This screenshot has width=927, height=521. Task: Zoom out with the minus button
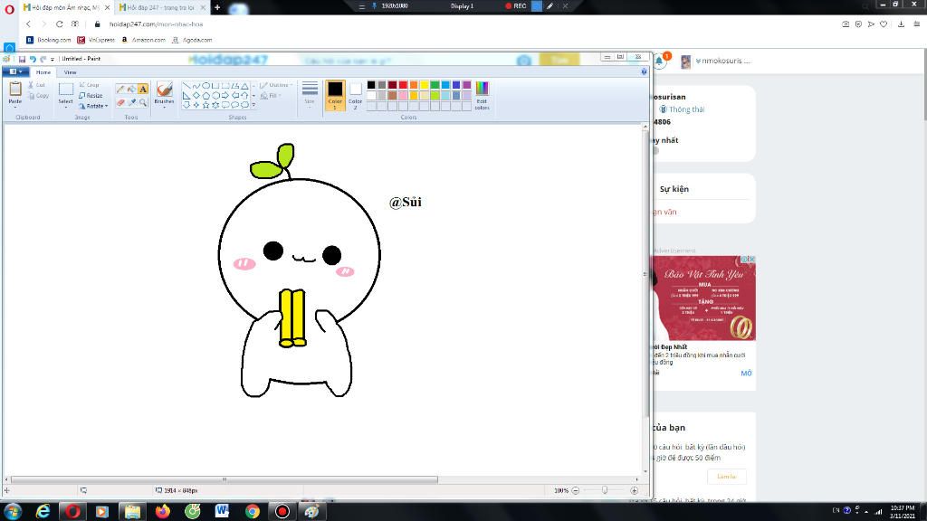[575, 490]
